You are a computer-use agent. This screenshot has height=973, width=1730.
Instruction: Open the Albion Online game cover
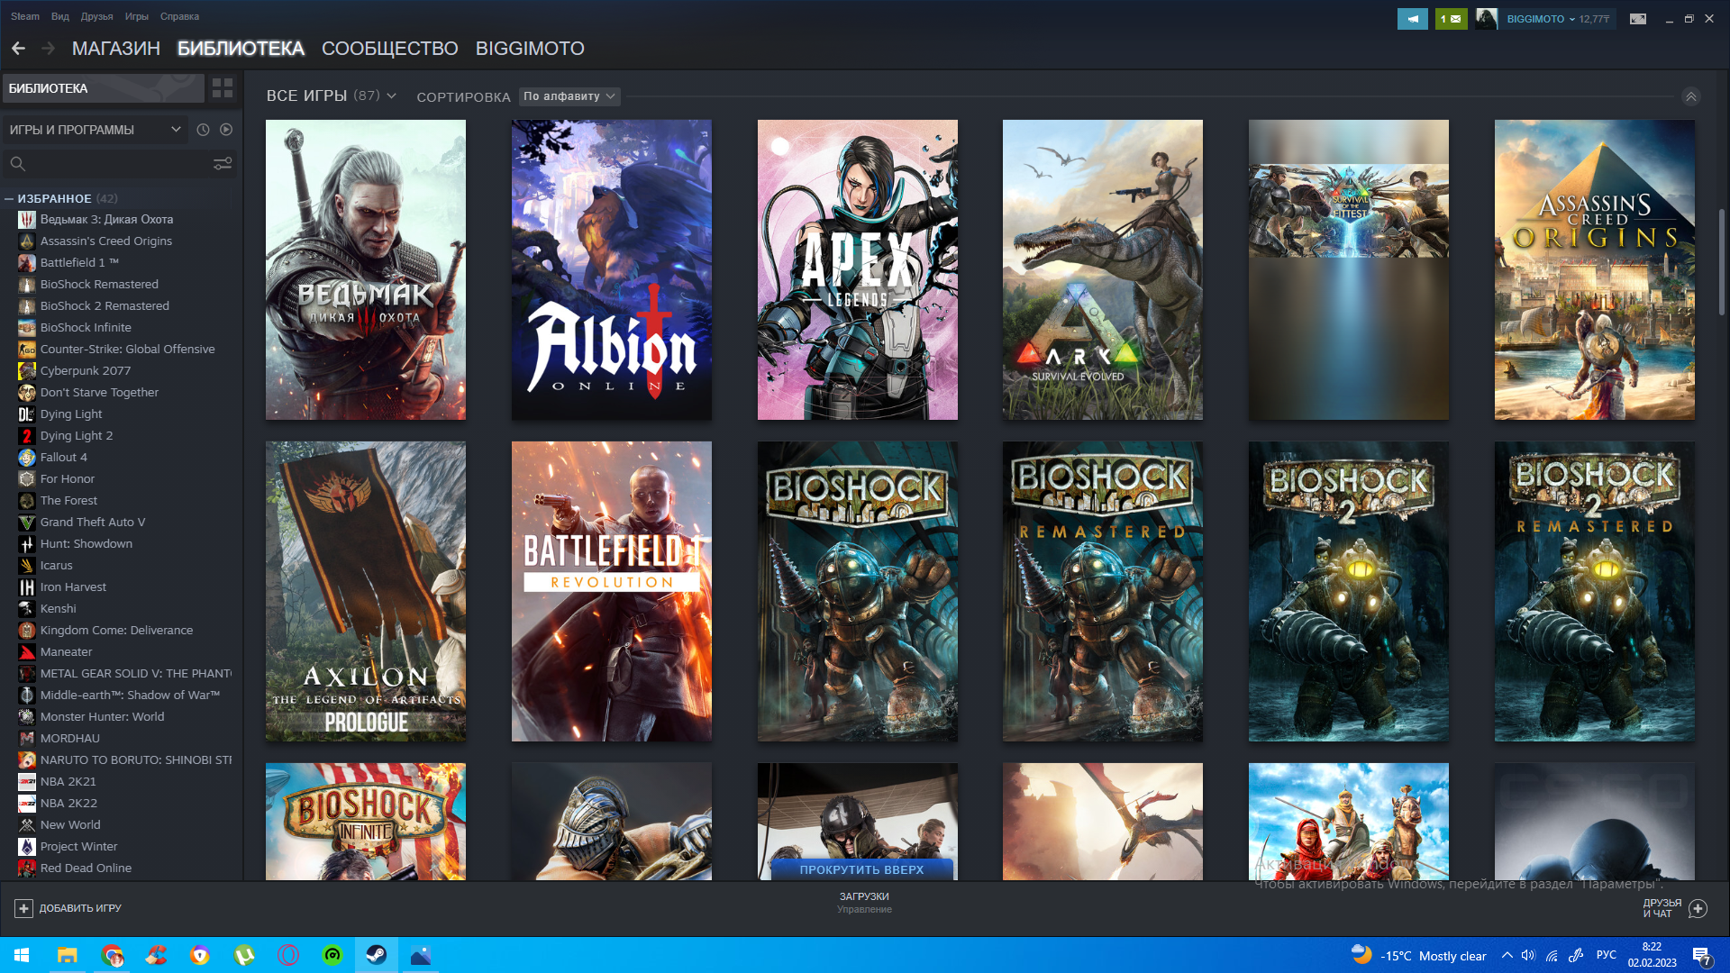point(611,269)
